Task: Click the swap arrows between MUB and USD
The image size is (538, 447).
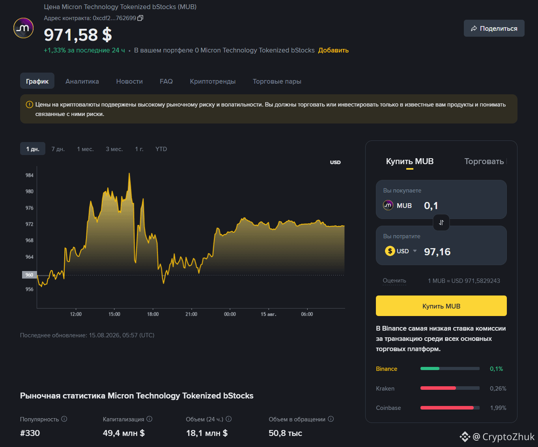Action: click(441, 223)
